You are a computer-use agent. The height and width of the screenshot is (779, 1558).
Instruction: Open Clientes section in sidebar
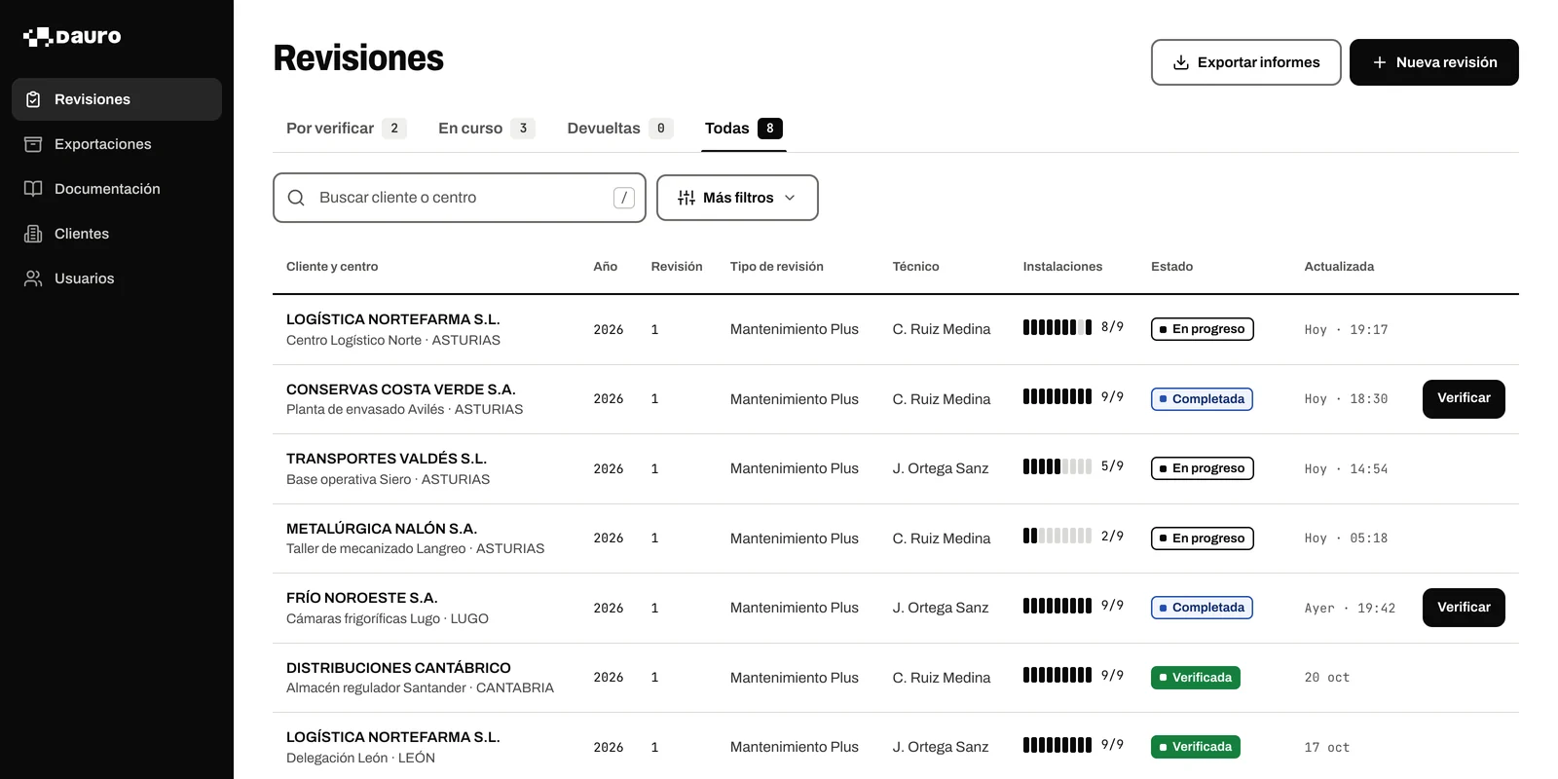coord(117,234)
